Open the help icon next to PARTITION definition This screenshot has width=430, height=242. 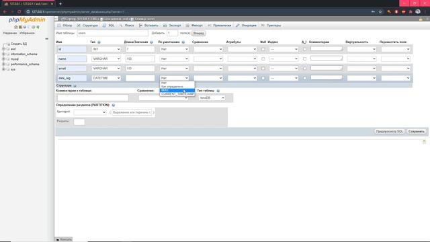(114, 105)
